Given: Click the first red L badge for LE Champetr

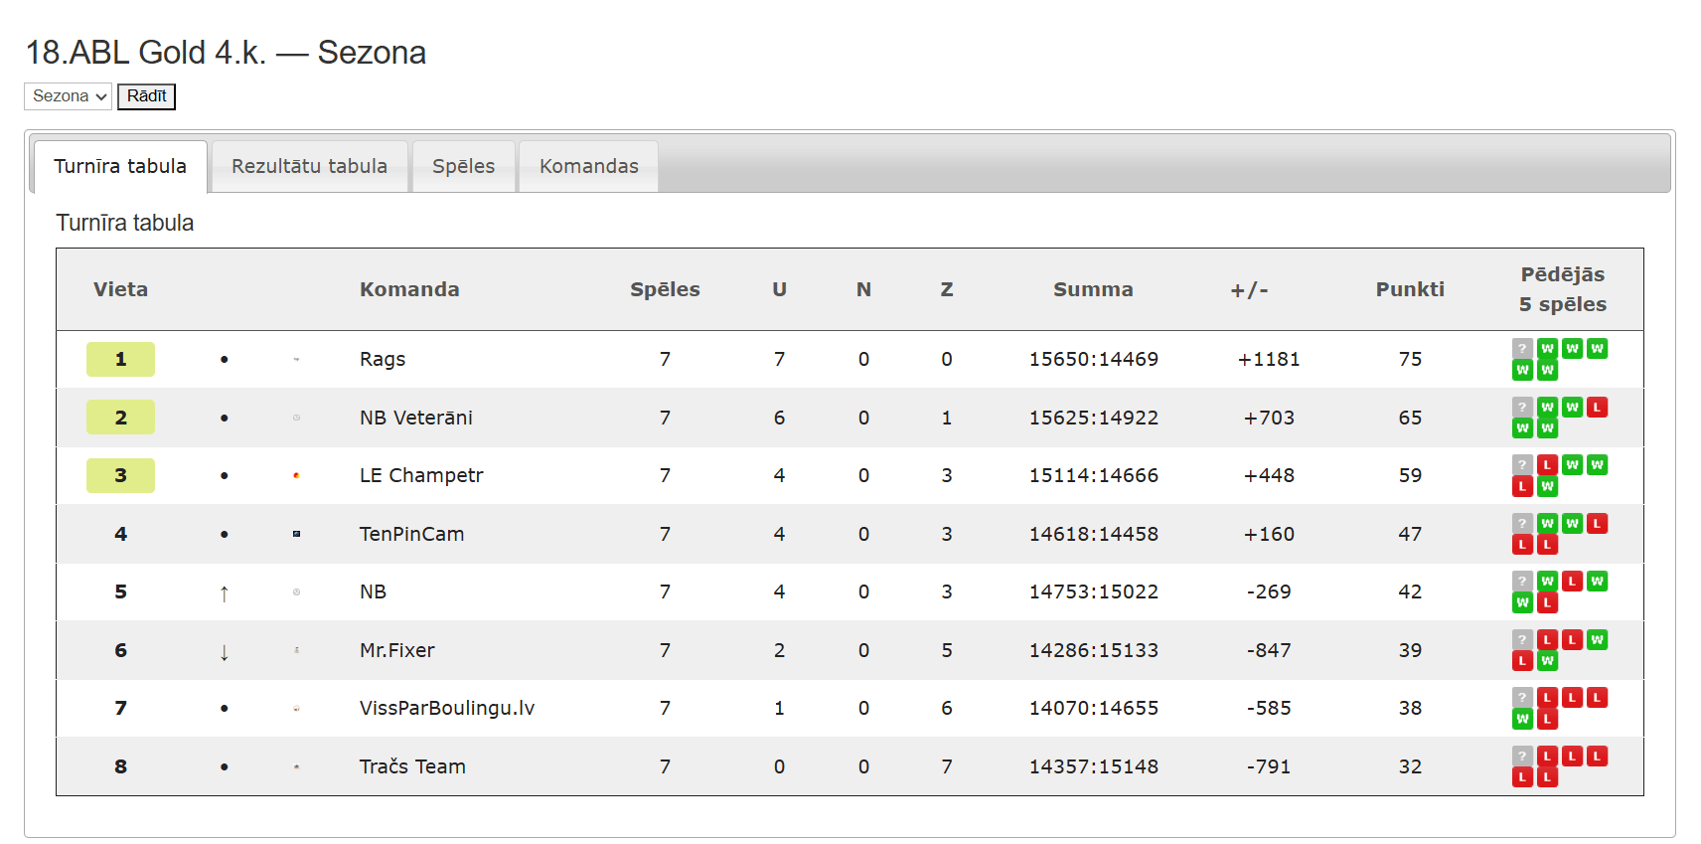Looking at the screenshot, I should tap(1547, 465).
